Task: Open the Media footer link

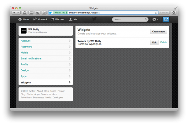Action: pos(48,97)
